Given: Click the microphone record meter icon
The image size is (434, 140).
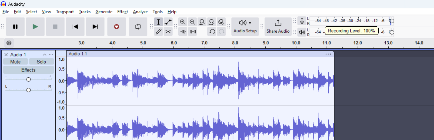Looking at the screenshot, I should 302,21.
